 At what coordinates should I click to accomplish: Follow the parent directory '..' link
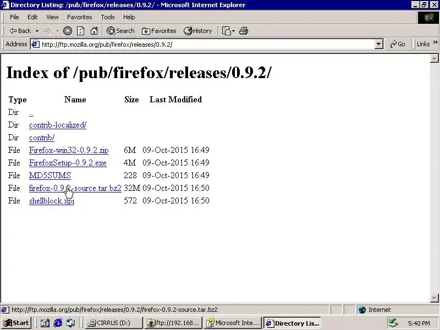[31, 113]
